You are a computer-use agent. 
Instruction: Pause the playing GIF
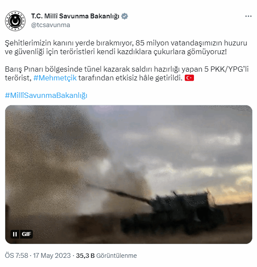click(15, 234)
